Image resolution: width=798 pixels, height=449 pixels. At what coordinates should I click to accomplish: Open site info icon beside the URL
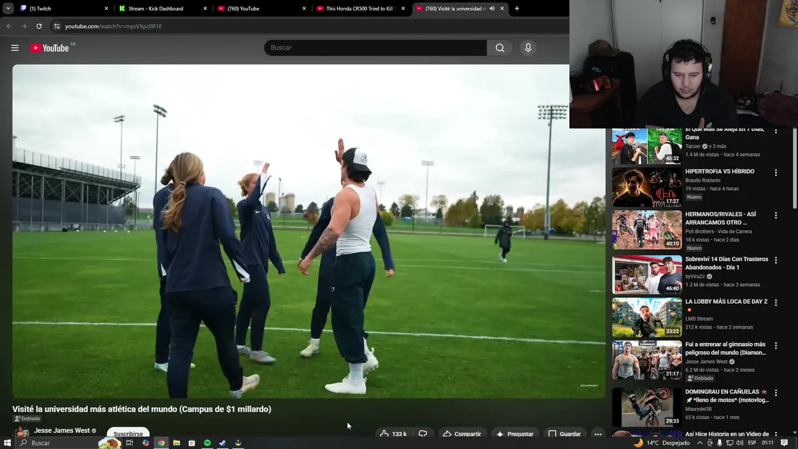click(57, 26)
